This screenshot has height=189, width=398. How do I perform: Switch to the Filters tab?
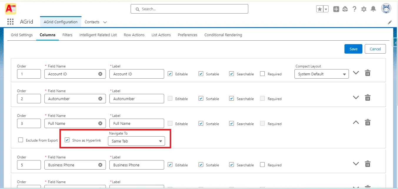[67, 35]
